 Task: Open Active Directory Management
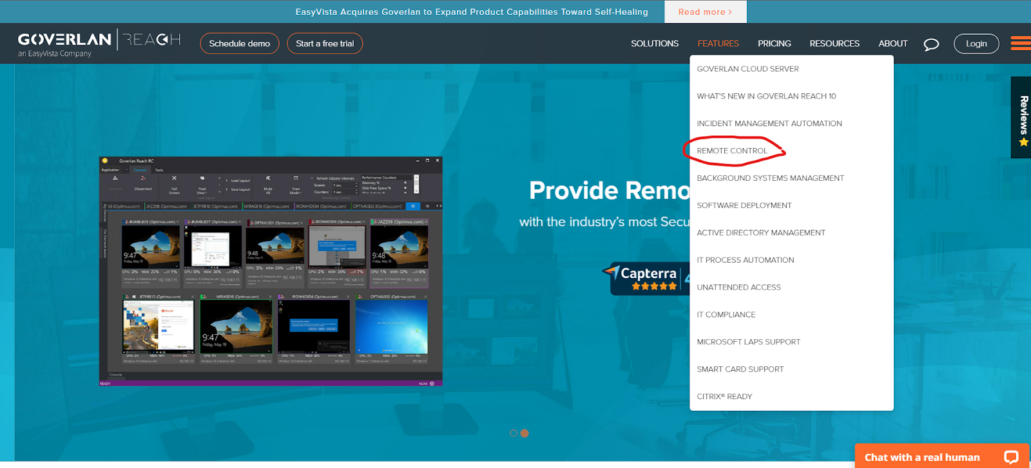tap(761, 233)
